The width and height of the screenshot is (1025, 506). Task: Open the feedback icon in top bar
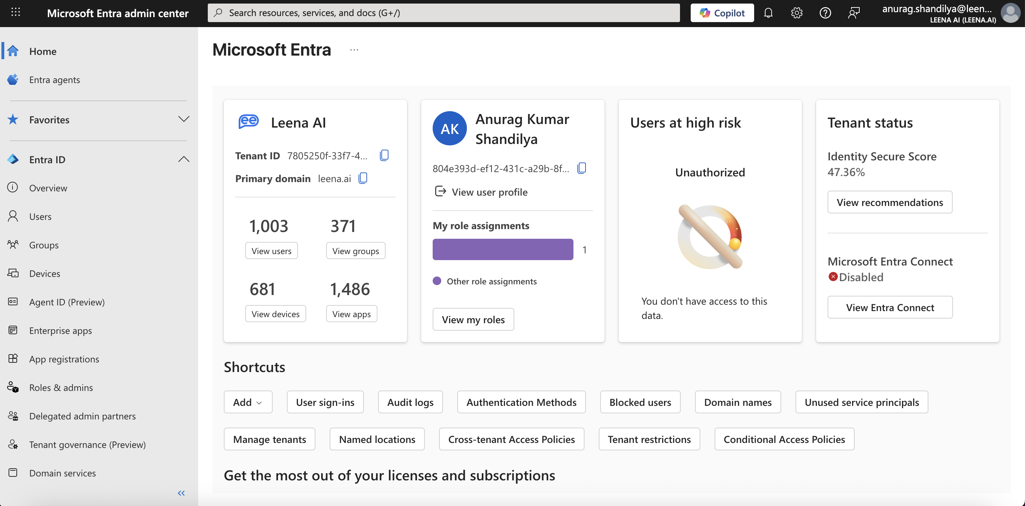click(x=854, y=13)
